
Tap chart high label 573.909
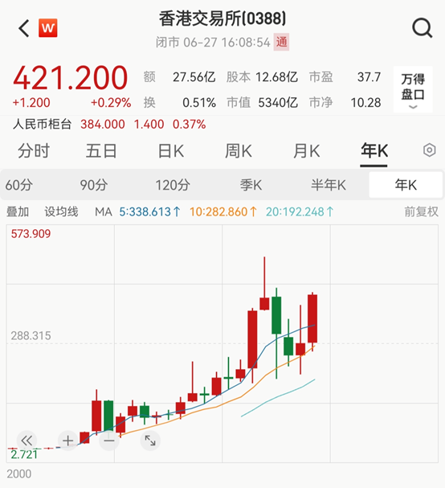click(x=31, y=234)
